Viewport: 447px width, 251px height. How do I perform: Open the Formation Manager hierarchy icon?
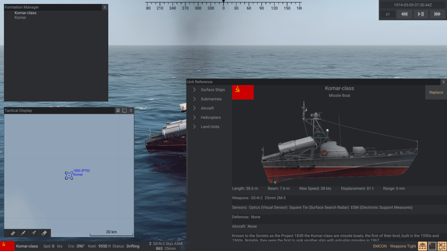point(422,246)
